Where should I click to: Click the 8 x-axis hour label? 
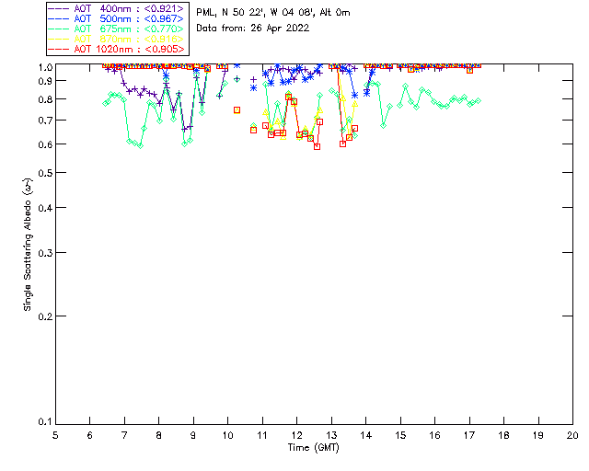click(159, 435)
